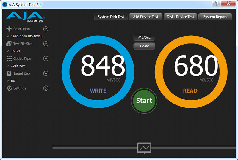Expand the Codec Type dropdown arrow
The image size is (238, 160).
(46, 58)
